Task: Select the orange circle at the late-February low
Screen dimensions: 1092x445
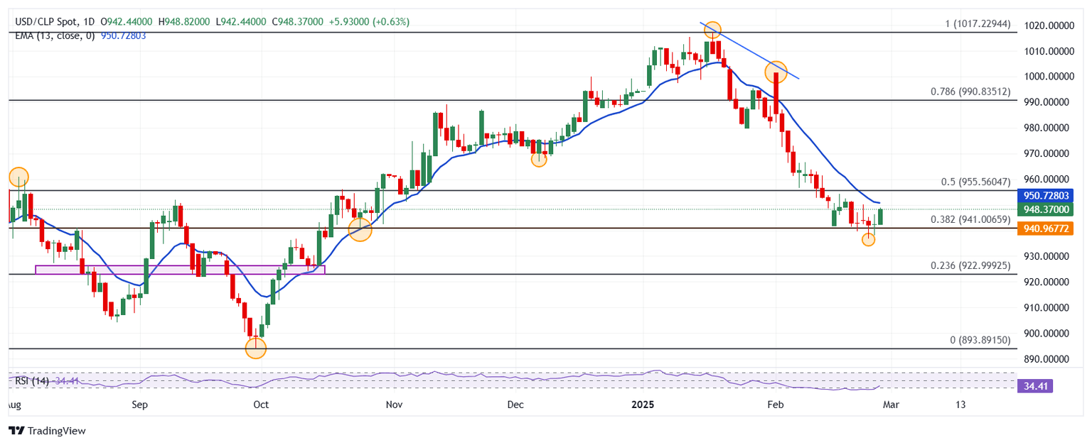Action: [868, 239]
